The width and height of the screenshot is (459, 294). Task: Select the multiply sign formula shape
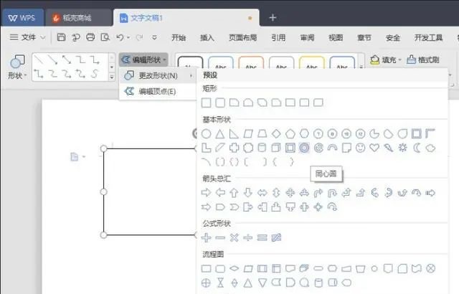pos(234,237)
